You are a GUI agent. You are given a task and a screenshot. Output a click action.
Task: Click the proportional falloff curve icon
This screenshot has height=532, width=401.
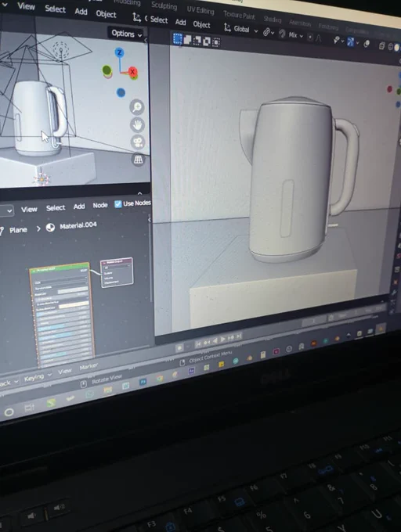(319, 38)
